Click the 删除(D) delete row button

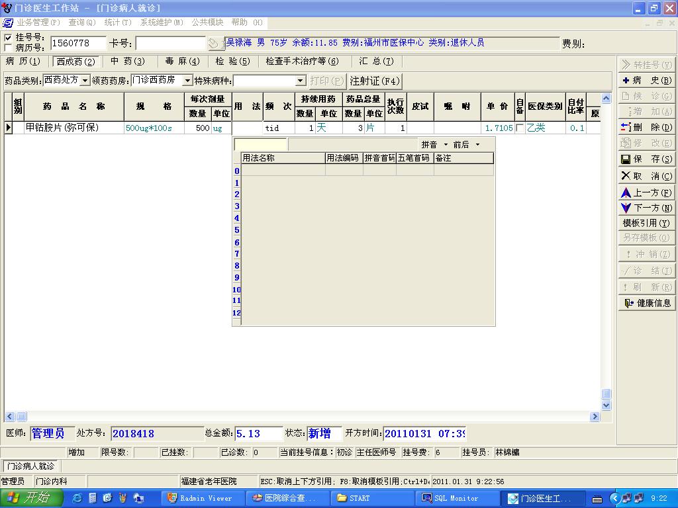647,128
